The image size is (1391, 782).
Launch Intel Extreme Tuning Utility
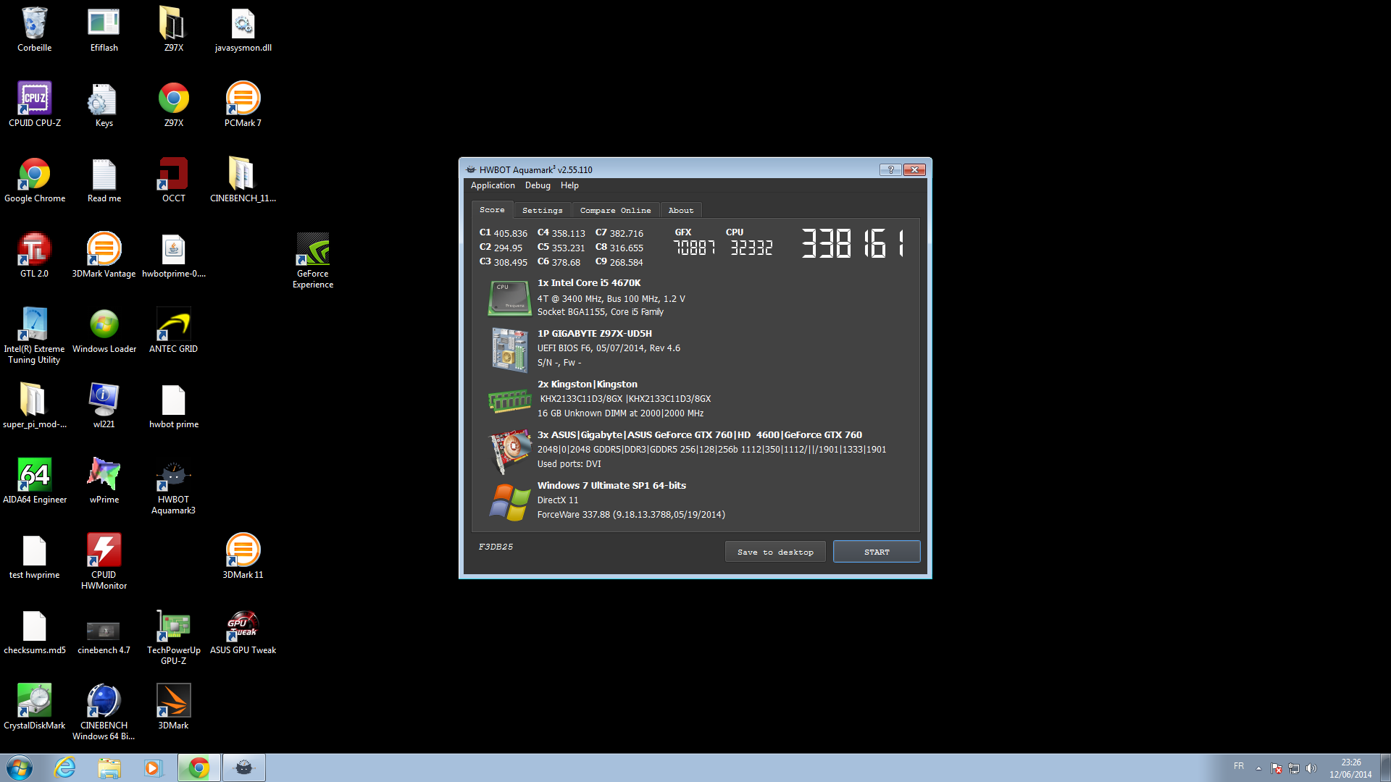click(34, 335)
